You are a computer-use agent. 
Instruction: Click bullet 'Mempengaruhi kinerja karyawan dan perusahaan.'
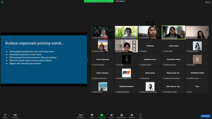pyautogui.click(x=33, y=58)
